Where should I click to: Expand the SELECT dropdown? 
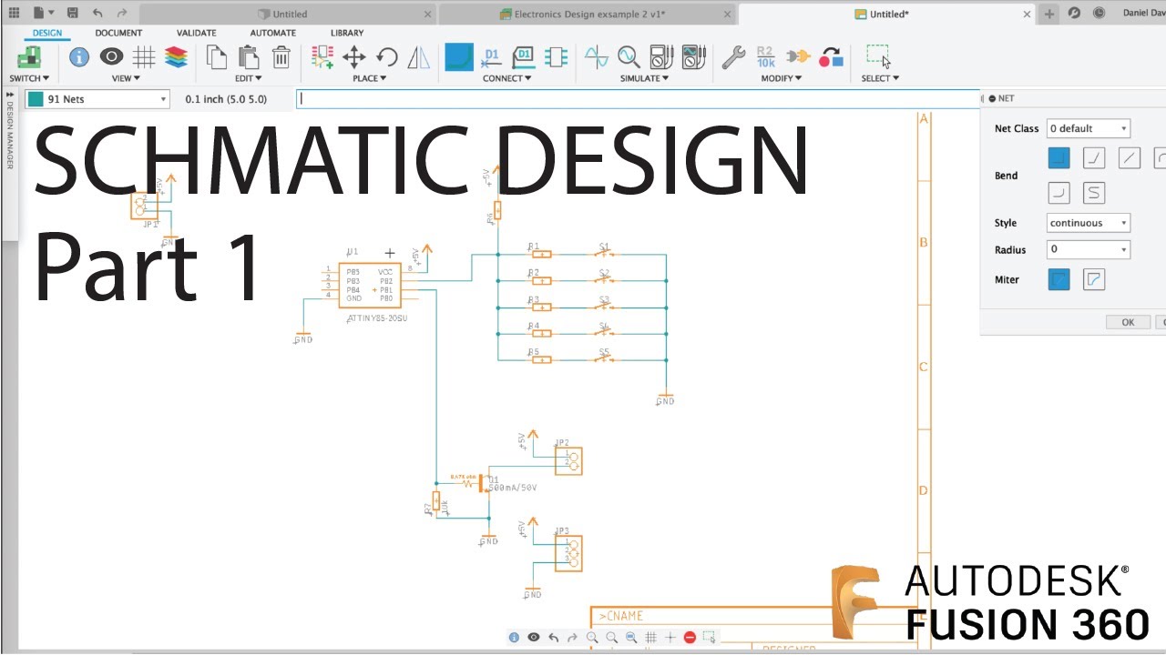click(880, 78)
